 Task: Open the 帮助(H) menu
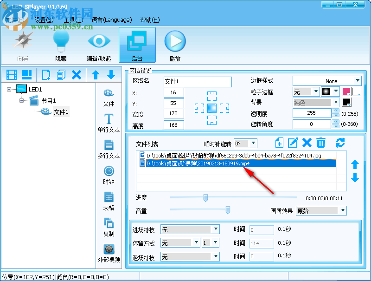click(x=149, y=20)
